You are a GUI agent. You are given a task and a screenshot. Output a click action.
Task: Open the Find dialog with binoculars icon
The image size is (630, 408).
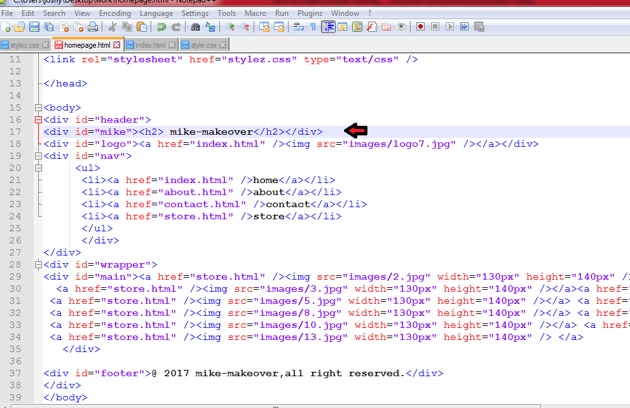point(195,27)
